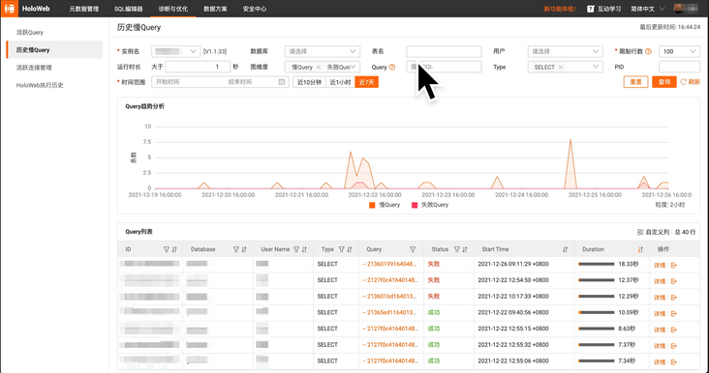
Task: Click the Query SQL search input
Action: pos(444,67)
